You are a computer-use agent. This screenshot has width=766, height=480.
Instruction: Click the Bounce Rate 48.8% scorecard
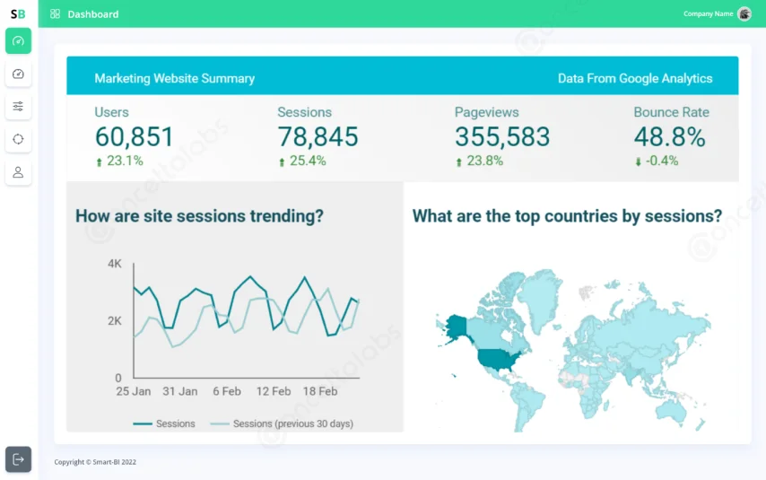click(x=670, y=136)
